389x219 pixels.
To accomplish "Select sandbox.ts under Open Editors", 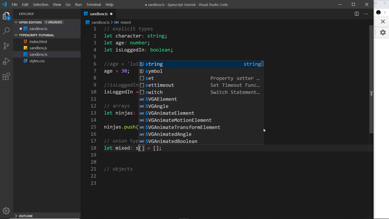I will pyautogui.click(x=47, y=29).
